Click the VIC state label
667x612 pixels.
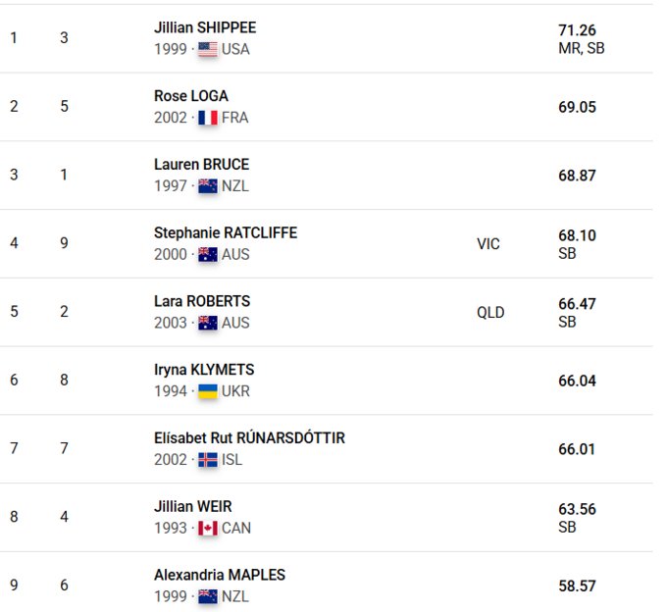click(487, 244)
